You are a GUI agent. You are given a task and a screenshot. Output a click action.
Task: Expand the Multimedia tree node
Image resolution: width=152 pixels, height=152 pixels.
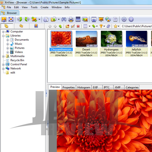[3, 57]
